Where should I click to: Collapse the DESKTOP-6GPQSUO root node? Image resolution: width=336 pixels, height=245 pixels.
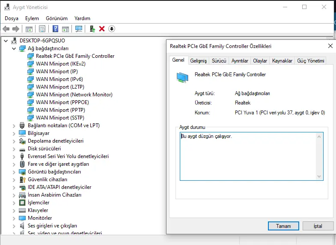(x=6, y=41)
